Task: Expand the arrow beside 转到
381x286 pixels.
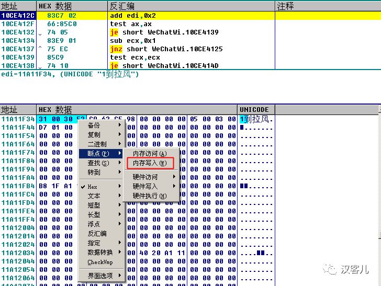Action: pyautogui.click(x=120, y=172)
